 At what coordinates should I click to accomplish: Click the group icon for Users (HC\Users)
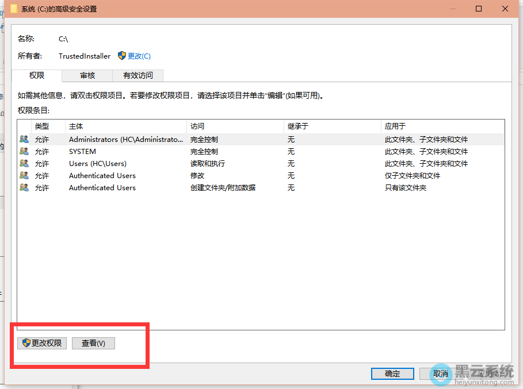coord(24,163)
